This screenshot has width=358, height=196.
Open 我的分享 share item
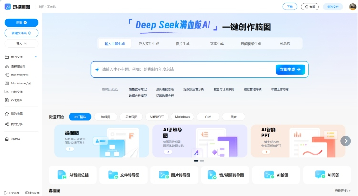pyautogui.click(x=16, y=124)
